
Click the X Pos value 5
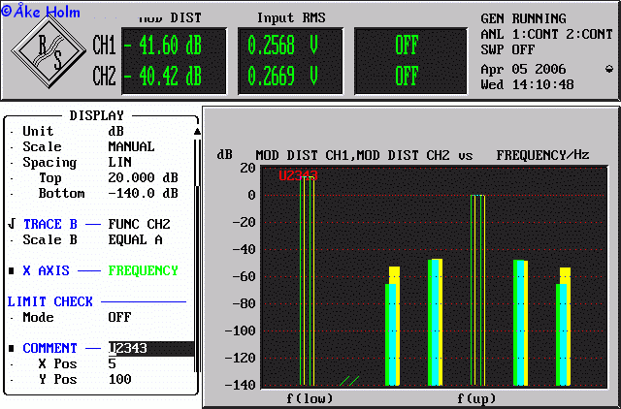[113, 363]
